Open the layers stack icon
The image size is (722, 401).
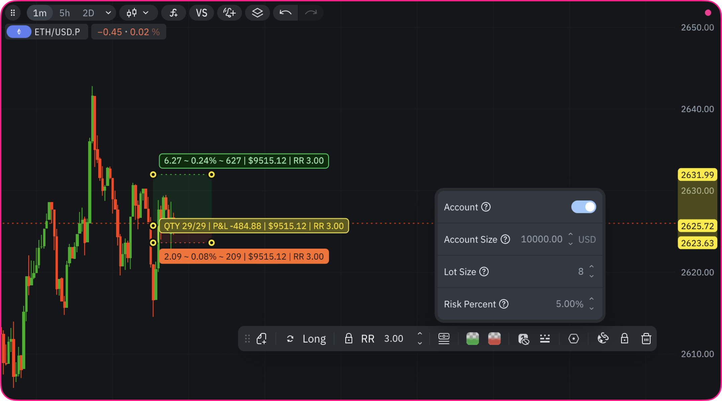tap(257, 13)
